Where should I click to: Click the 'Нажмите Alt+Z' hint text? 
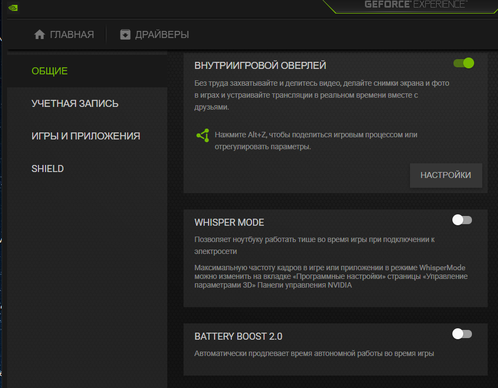[x=316, y=141]
